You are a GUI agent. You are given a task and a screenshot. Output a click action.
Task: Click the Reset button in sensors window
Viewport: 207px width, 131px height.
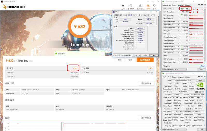pos(202,66)
